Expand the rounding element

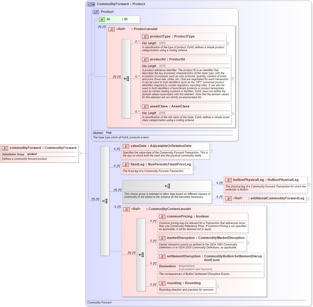(217, 286)
